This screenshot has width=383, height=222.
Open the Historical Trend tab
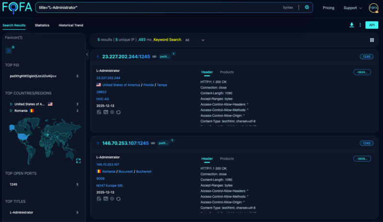71,25
